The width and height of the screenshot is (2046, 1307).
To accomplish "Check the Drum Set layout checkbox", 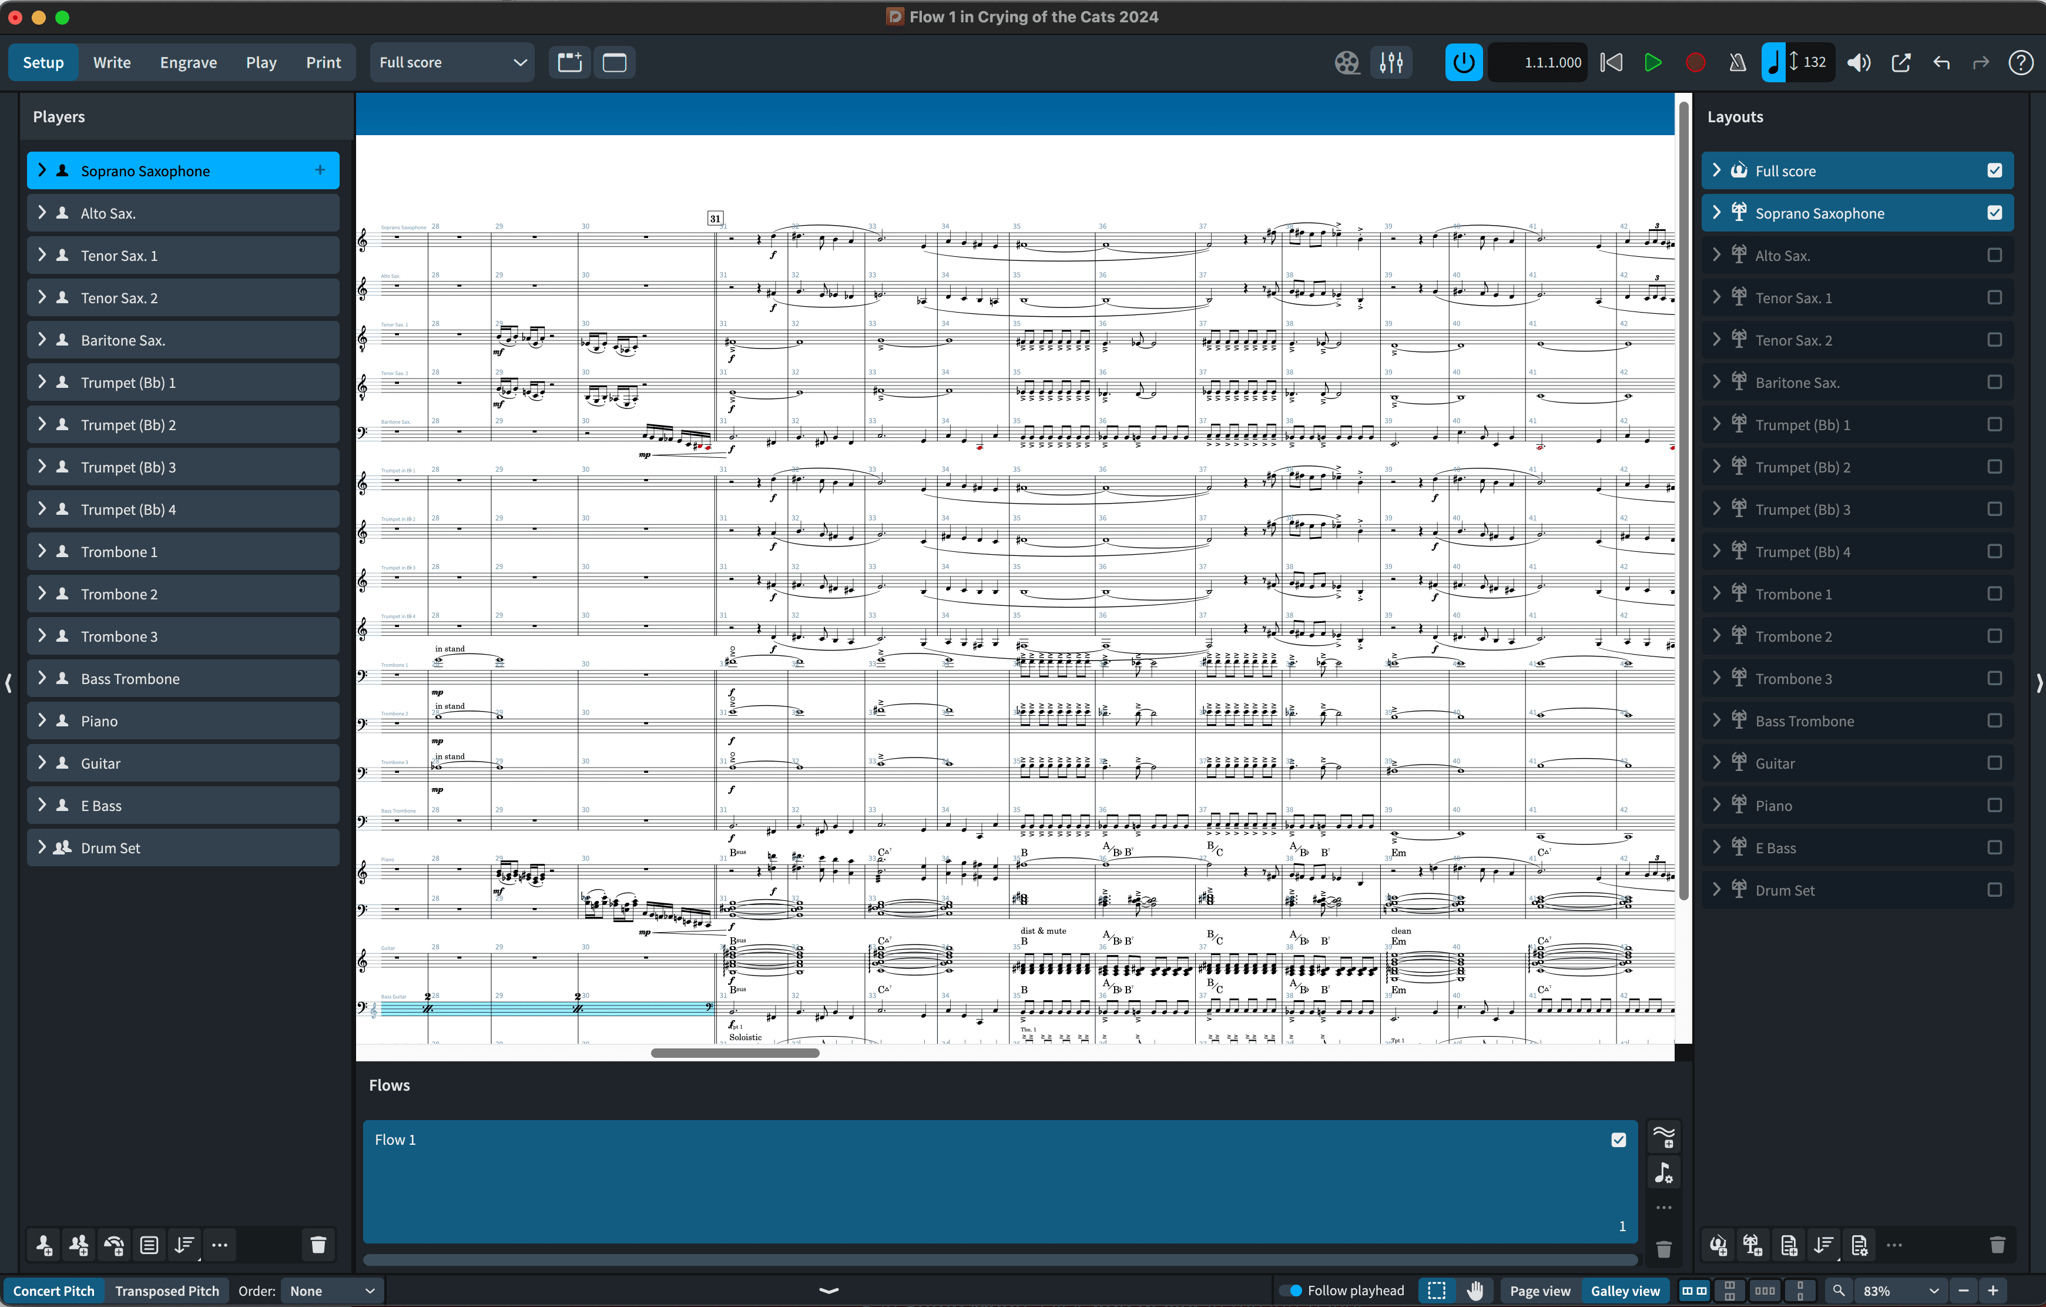I will (x=1995, y=890).
